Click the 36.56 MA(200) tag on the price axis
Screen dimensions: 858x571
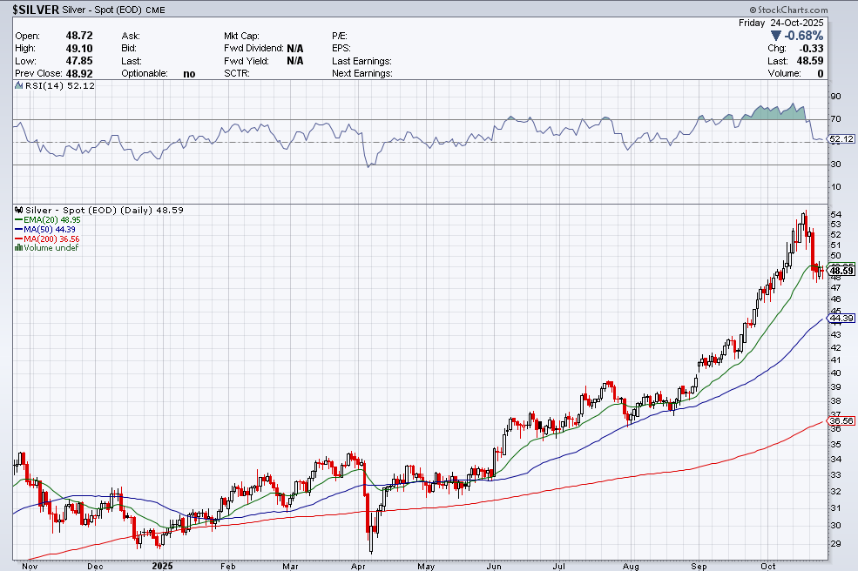[x=841, y=421]
